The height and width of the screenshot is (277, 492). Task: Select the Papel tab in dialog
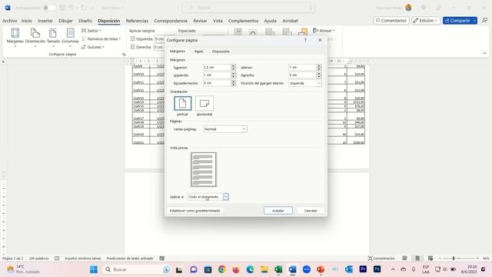tap(198, 52)
